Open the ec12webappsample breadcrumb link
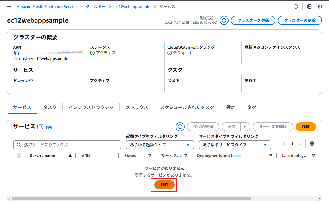The image size is (329, 204). point(132,7)
